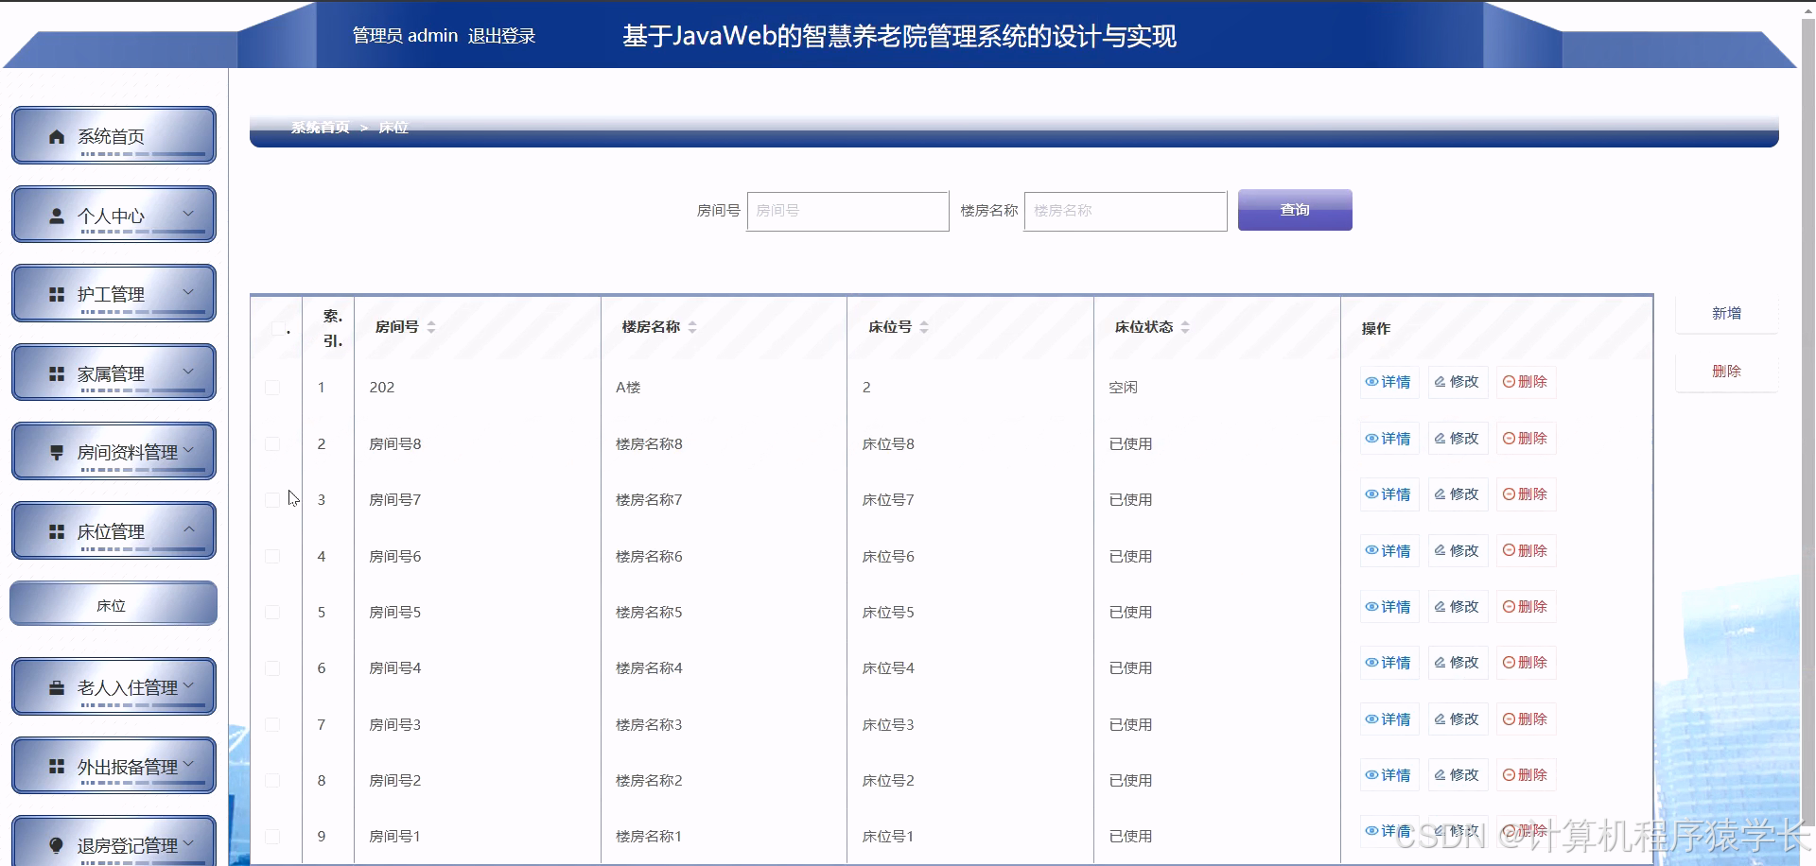Select 床位 submenu item in sidebar
Viewport: 1816px width, 866px height.
pos(113,603)
